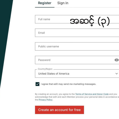119x119 pixels.
Task: Select the Public username field
Action: pos(77,46)
